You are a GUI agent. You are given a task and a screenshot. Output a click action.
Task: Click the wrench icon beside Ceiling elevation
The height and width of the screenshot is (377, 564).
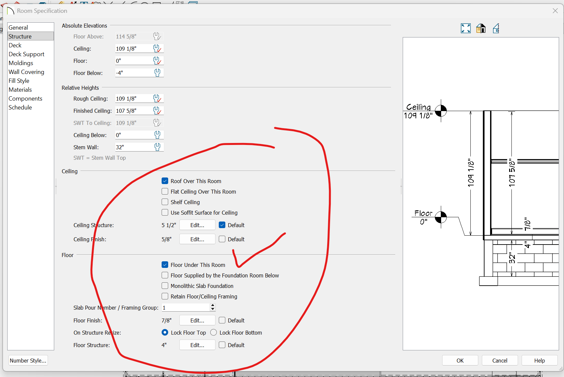157,49
